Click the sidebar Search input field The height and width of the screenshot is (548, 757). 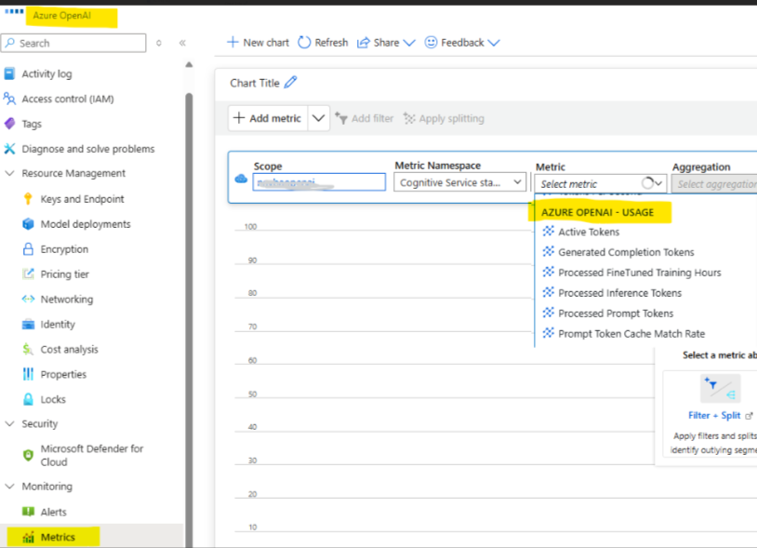[x=73, y=43]
